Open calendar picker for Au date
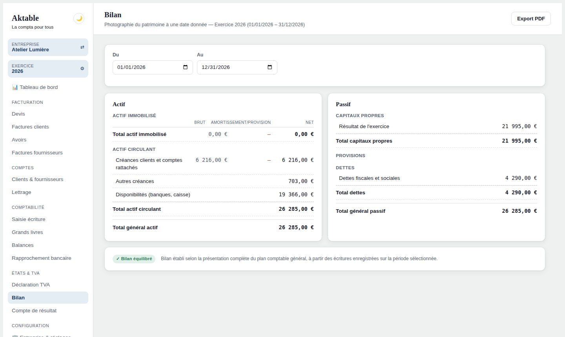 pos(270,67)
